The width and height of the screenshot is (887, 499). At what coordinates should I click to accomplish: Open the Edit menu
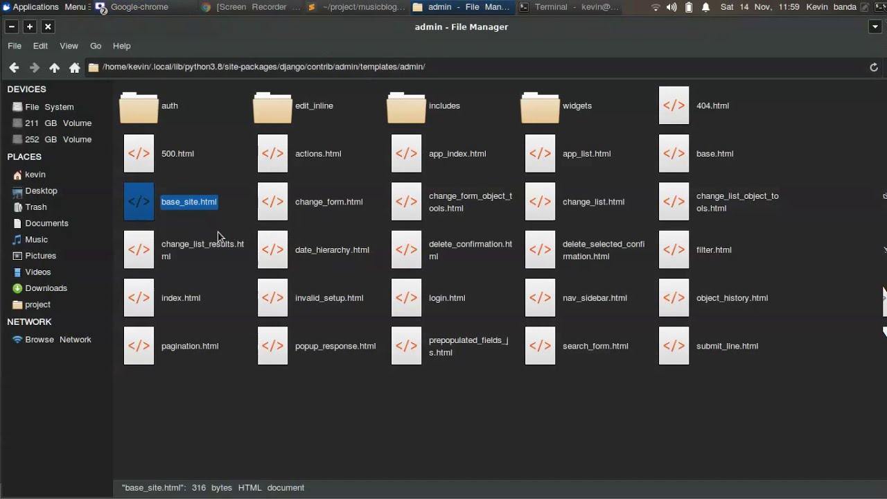40,46
